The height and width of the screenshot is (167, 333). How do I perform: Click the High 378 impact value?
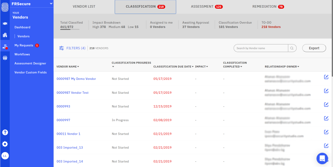99,27
